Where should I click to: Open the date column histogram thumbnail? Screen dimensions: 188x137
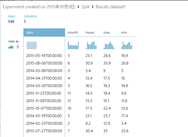(x=32, y=45)
